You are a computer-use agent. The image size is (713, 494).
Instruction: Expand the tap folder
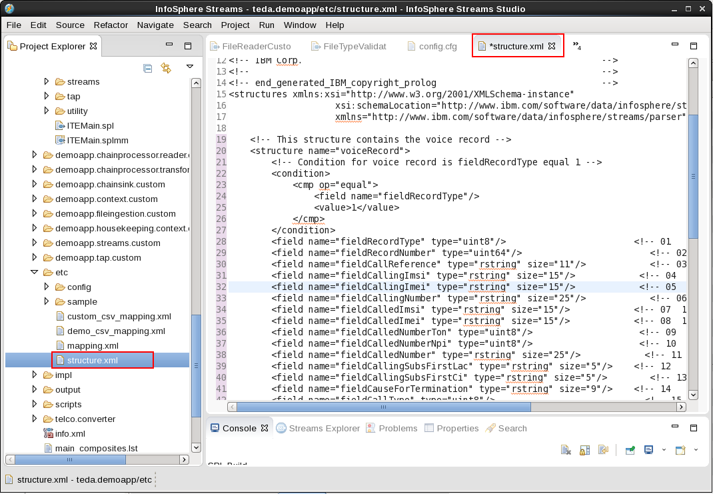[47, 96]
